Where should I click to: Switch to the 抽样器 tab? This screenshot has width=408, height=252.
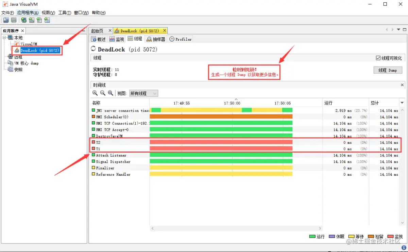point(156,39)
